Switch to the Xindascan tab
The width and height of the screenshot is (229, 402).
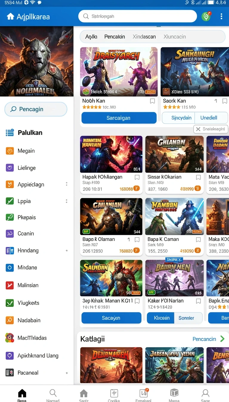(x=144, y=37)
